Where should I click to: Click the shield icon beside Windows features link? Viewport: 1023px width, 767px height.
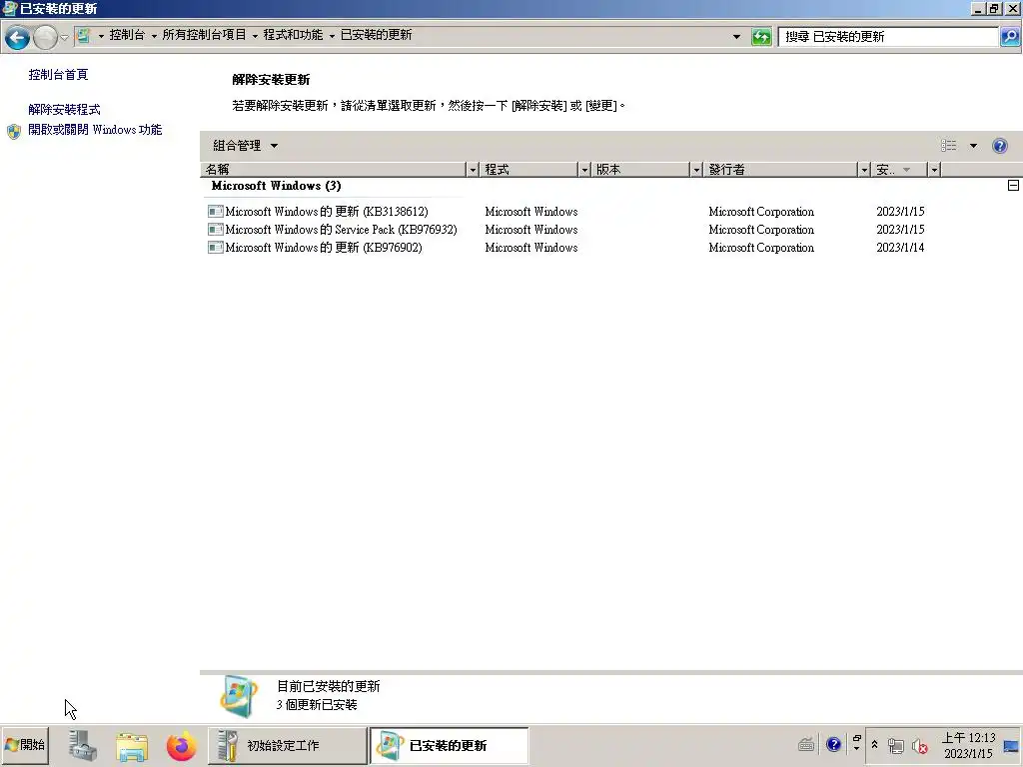pyautogui.click(x=14, y=131)
